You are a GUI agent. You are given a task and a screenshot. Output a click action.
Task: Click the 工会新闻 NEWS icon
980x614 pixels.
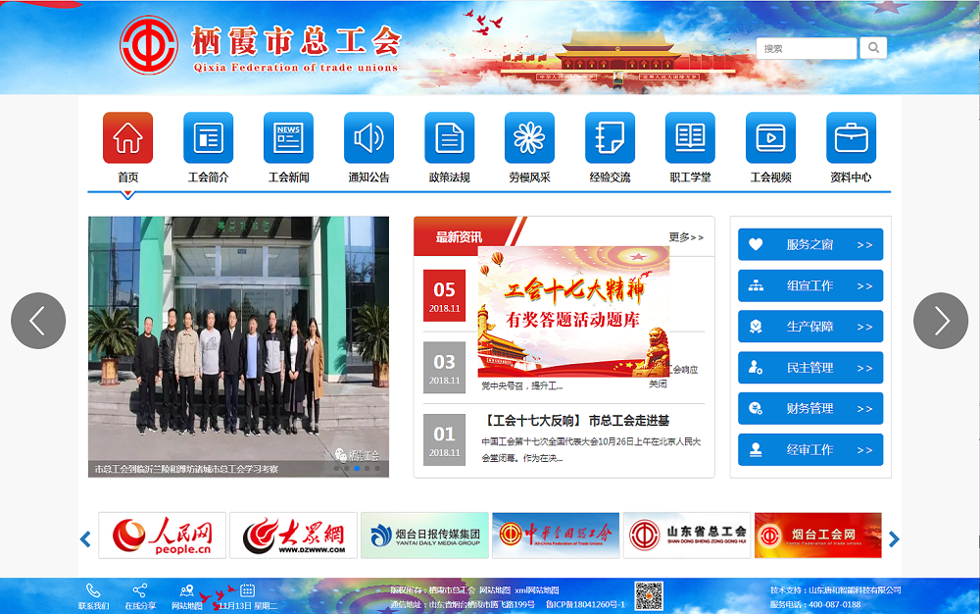[288, 137]
